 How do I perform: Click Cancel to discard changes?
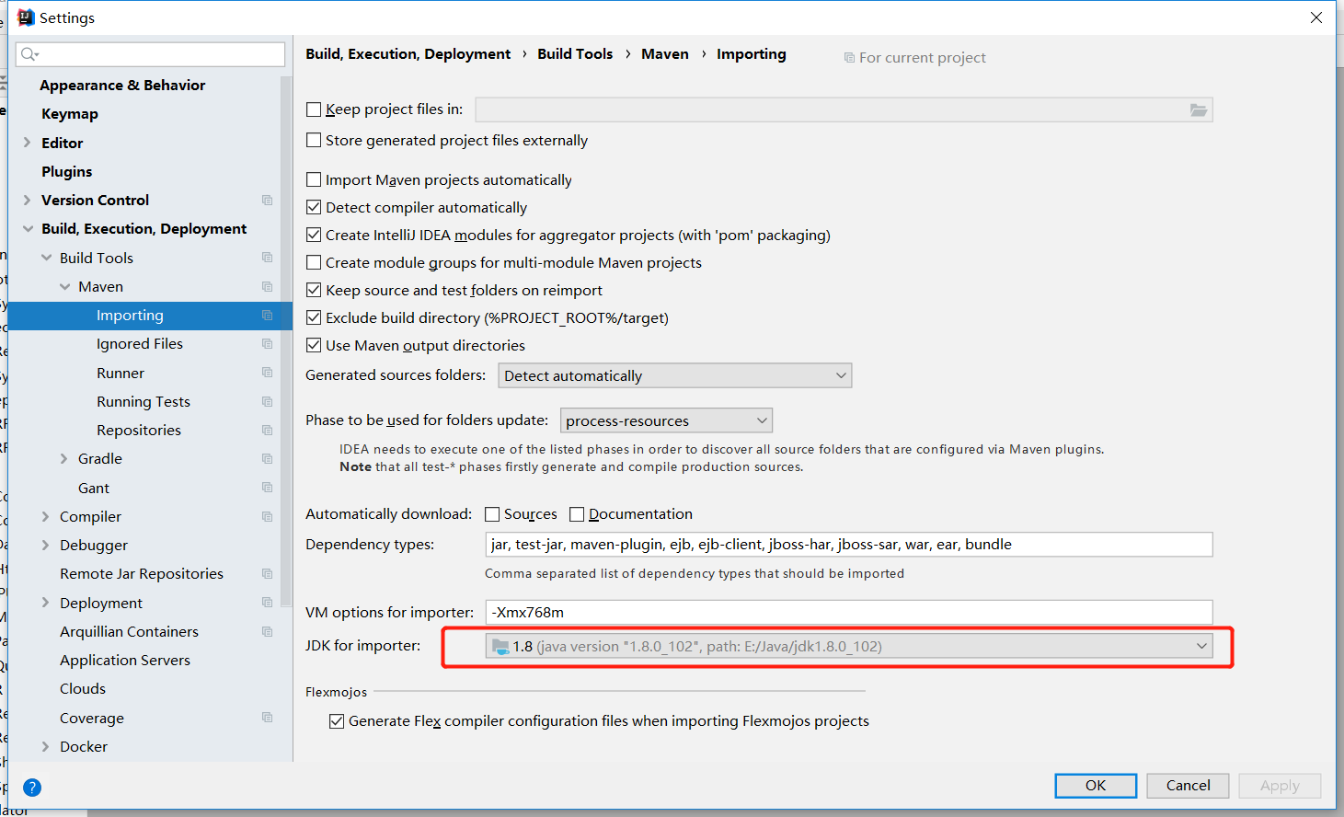pyautogui.click(x=1188, y=786)
